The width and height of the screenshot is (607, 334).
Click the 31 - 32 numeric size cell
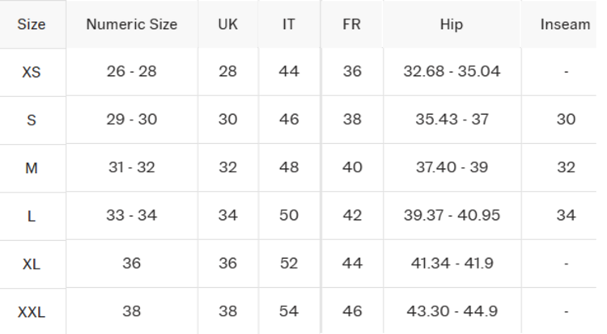132,167
